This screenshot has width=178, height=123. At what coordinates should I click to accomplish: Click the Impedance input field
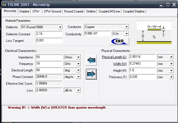pos(49,57)
